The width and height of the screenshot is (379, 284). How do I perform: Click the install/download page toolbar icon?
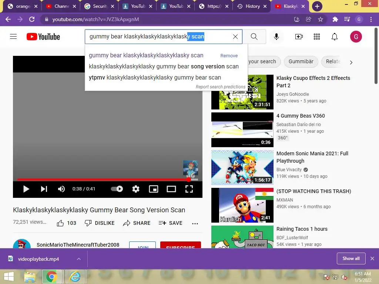coord(297,19)
